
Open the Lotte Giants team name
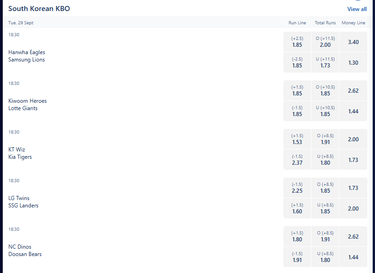click(23, 108)
